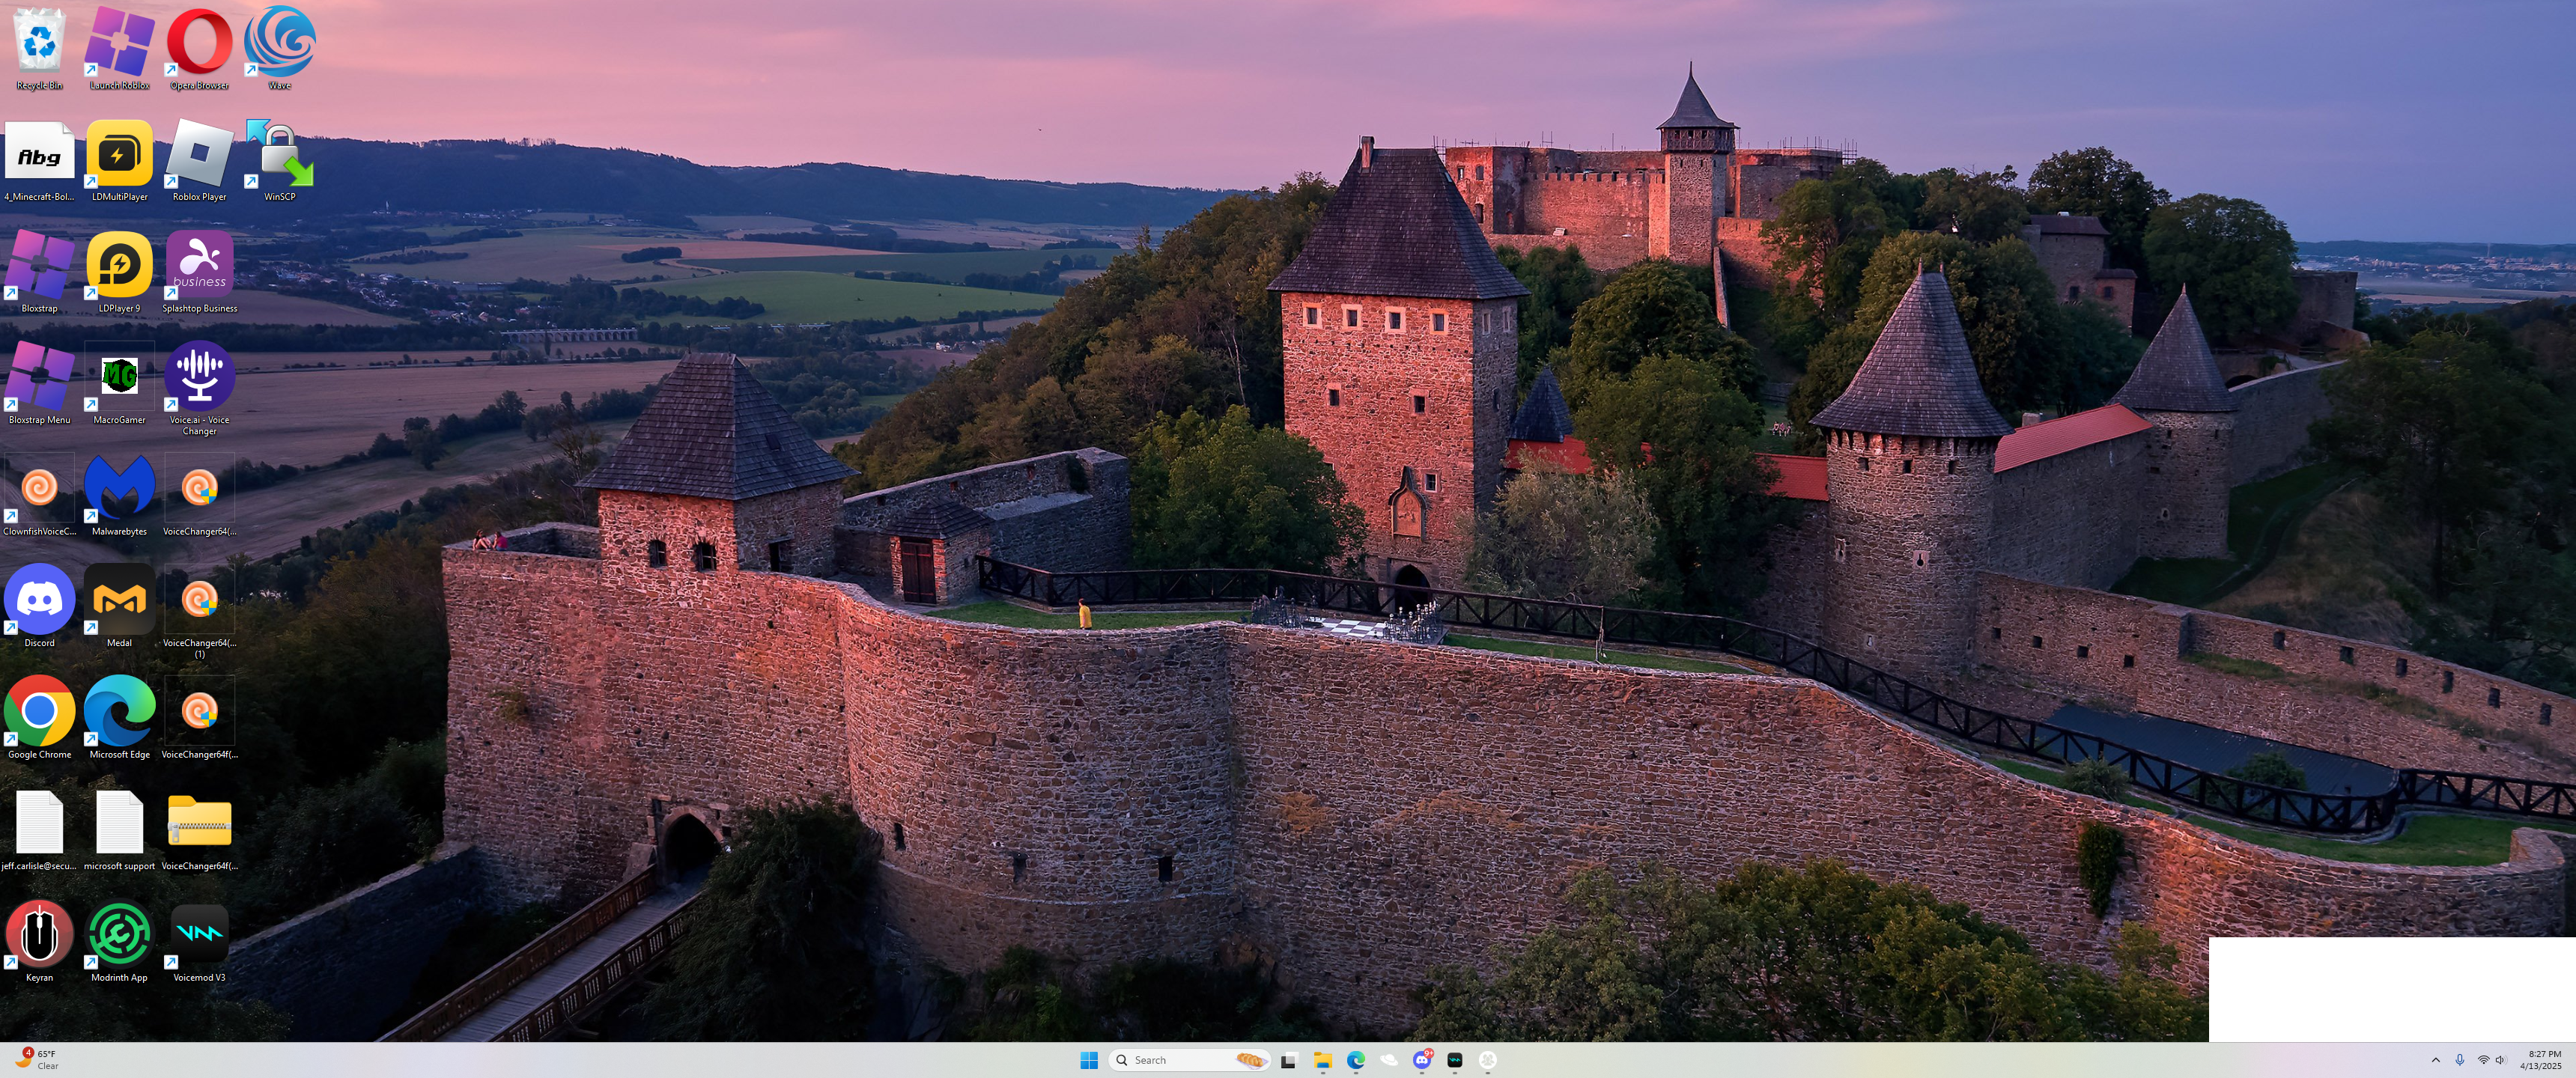Screen dimensions: 2576x1078
Task: Open the weather widget showing 65°F
Action: [x=38, y=1060]
